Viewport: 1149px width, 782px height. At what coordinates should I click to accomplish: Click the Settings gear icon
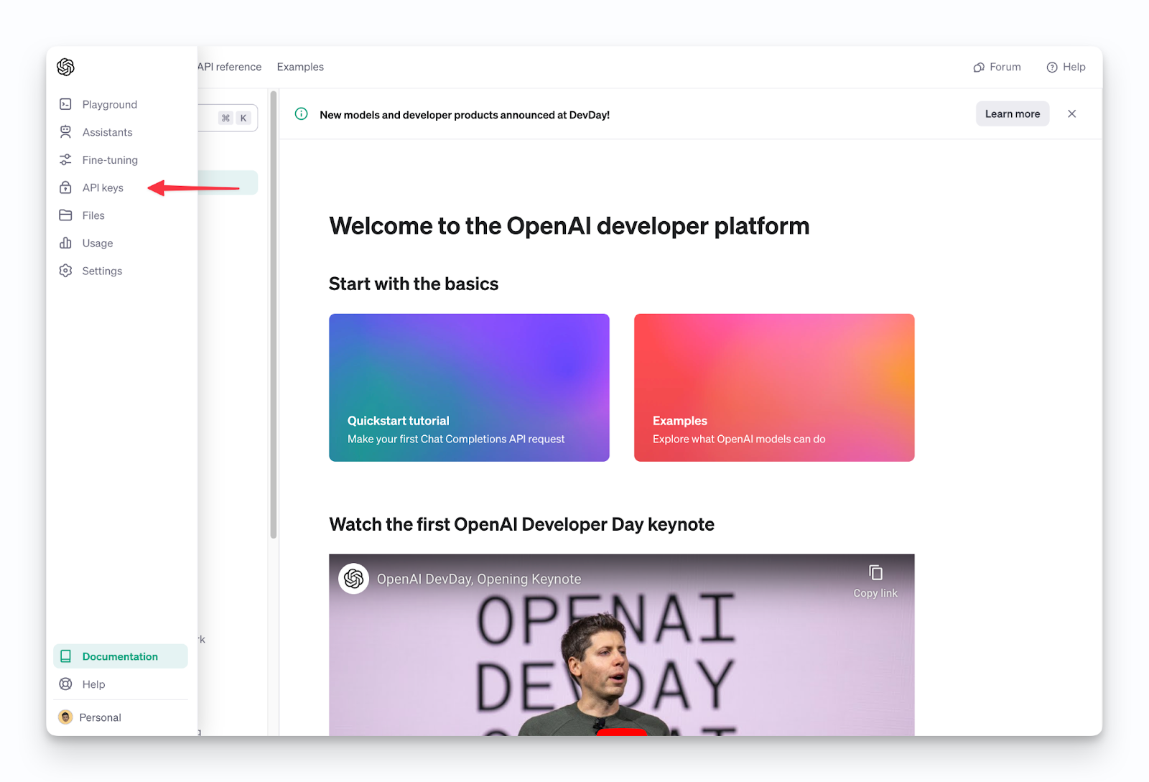[65, 271]
